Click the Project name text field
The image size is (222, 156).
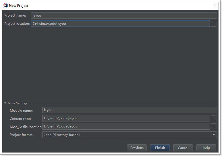click(124, 15)
